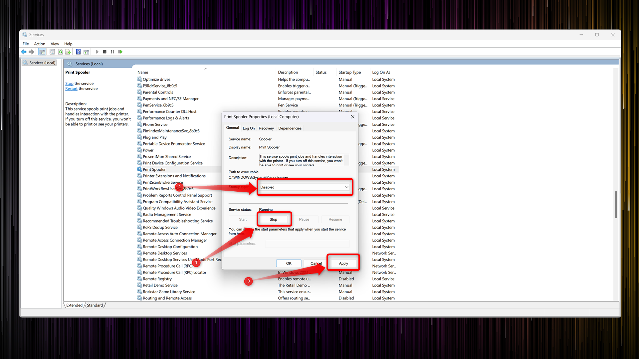Click the gear icon beside Rockstar Game Library Service
639x359 pixels.
point(139,291)
